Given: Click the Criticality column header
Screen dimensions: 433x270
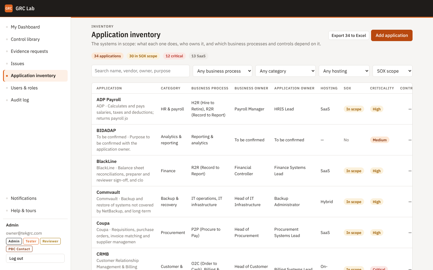Looking at the screenshot, I should pos(382,88).
